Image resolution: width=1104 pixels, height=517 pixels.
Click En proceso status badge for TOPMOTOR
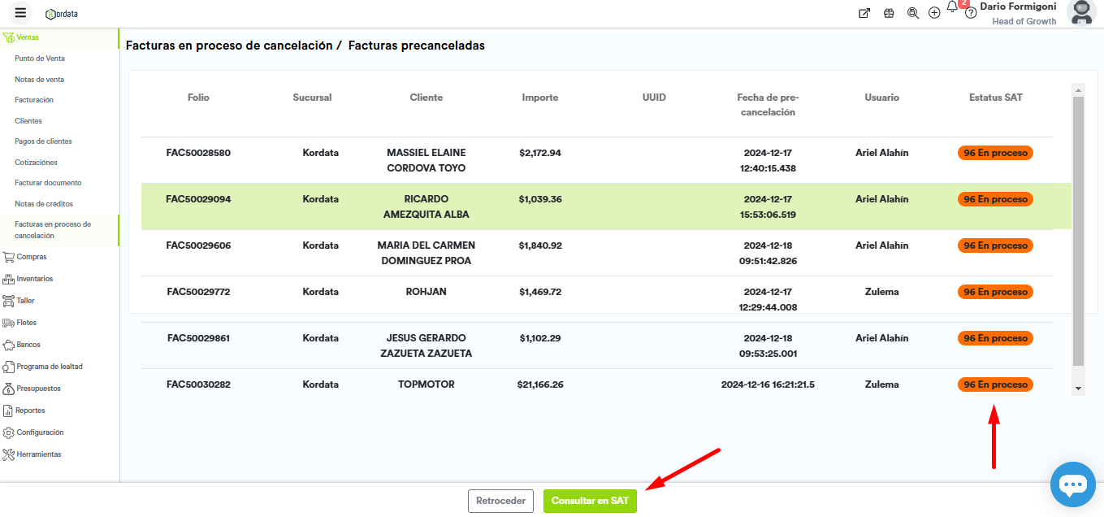click(x=995, y=384)
